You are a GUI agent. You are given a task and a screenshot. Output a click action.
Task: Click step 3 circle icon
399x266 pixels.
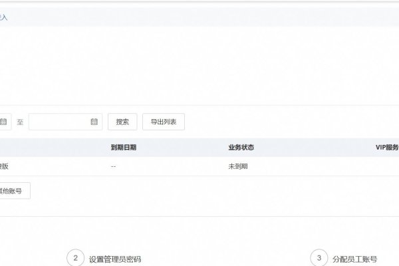tap(319, 258)
